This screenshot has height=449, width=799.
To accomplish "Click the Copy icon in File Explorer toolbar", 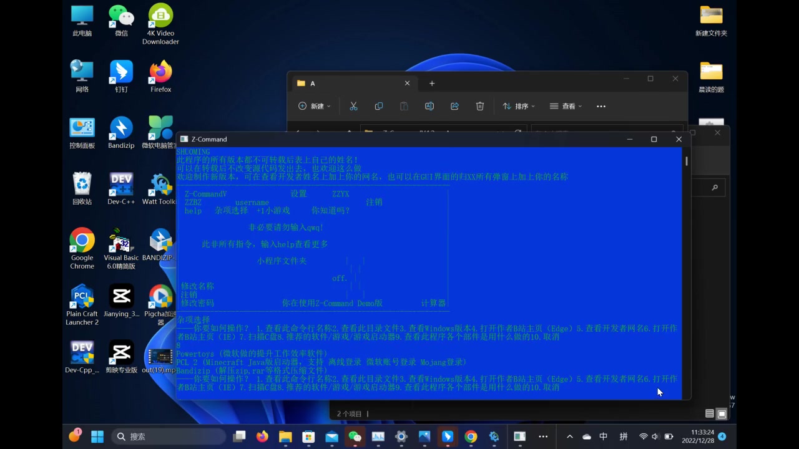I will coord(379,106).
